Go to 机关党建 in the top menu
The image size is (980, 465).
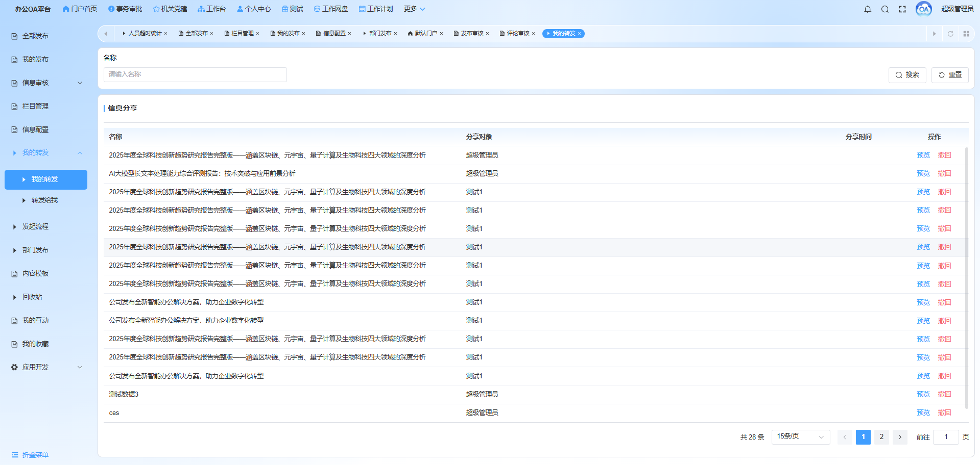170,9
